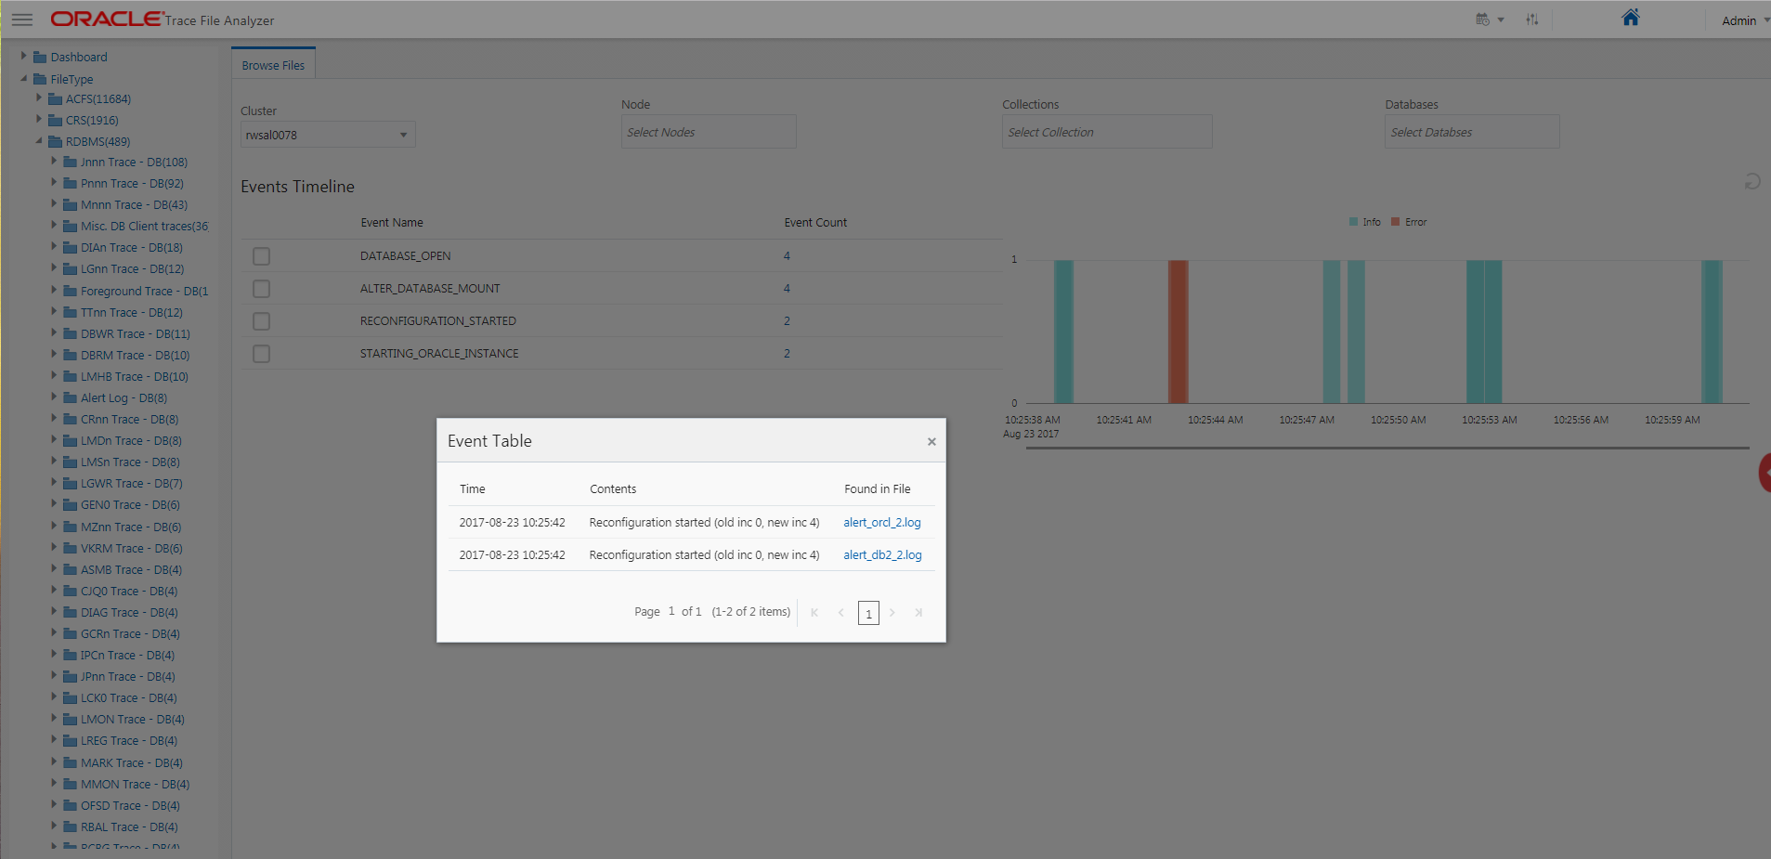Screen dimensions: 1771x859
Task: Tick the STARTING_ORACLE_INSTANCE event checkbox
Action: [261, 354]
